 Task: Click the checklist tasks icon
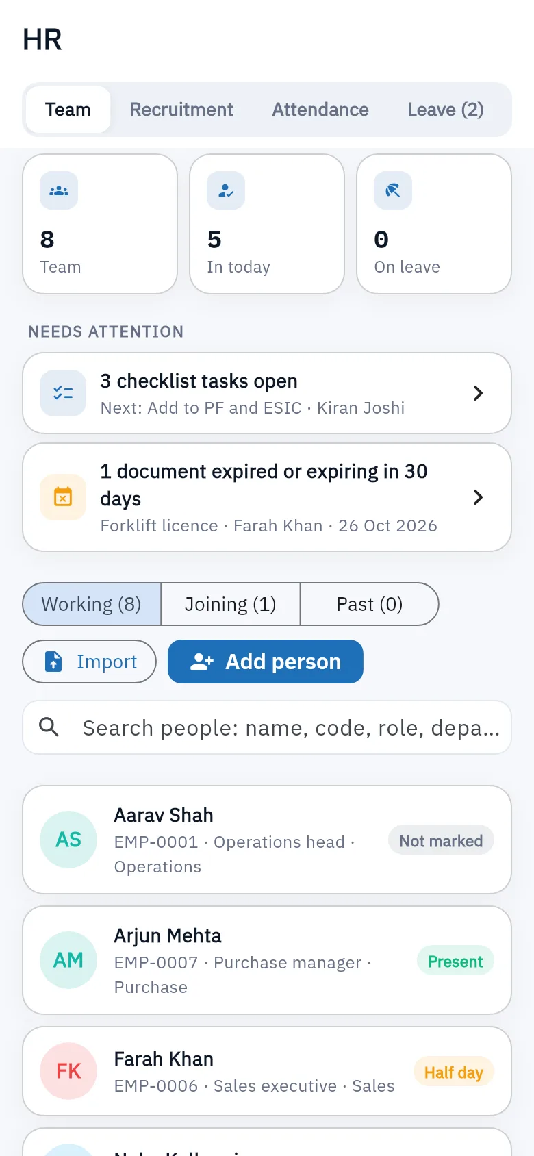click(x=63, y=393)
